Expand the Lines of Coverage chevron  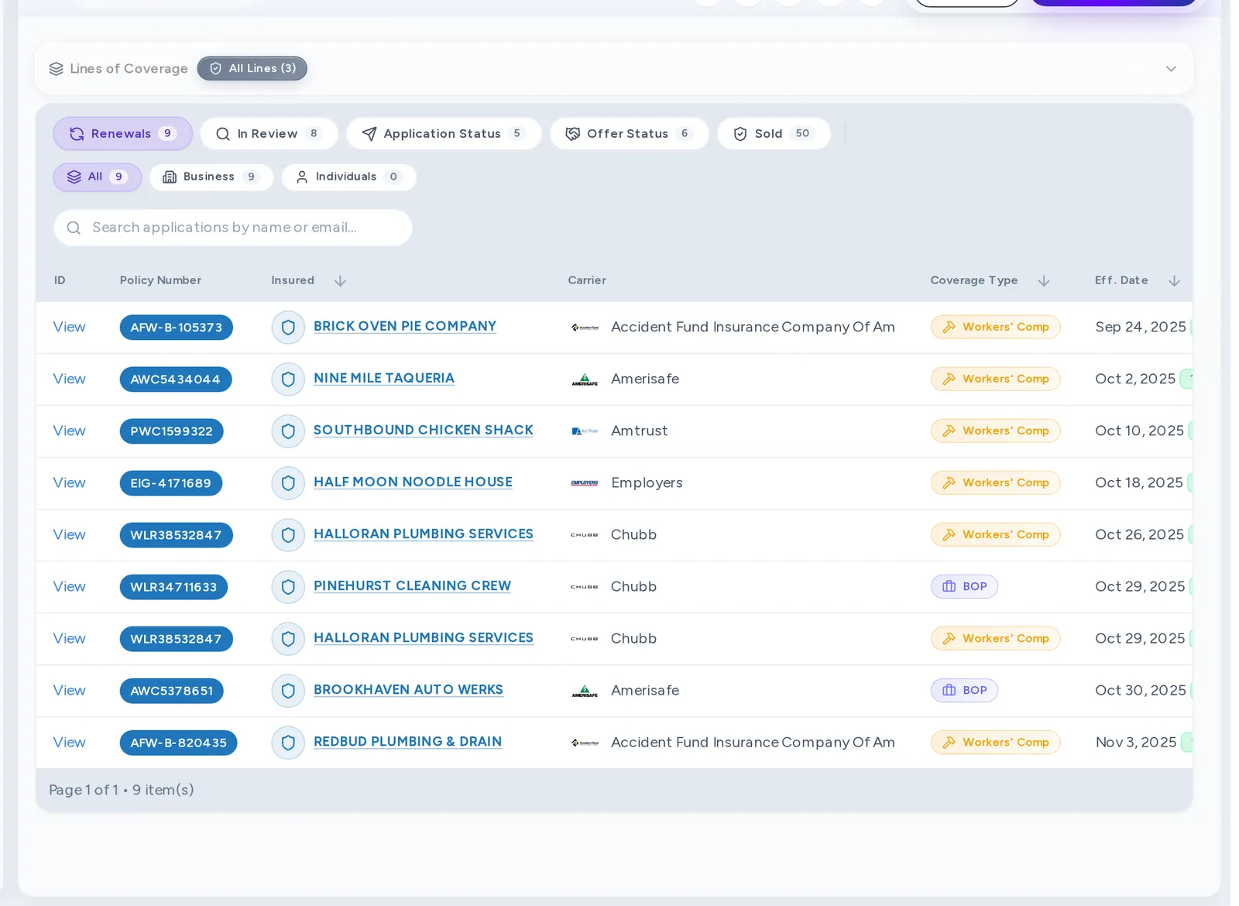click(x=1171, y=69)
